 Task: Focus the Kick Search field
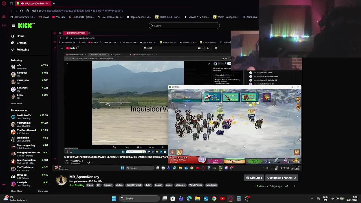(184, 26)
